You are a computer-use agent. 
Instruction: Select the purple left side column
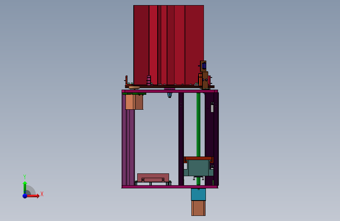click(x=128, y=139)
